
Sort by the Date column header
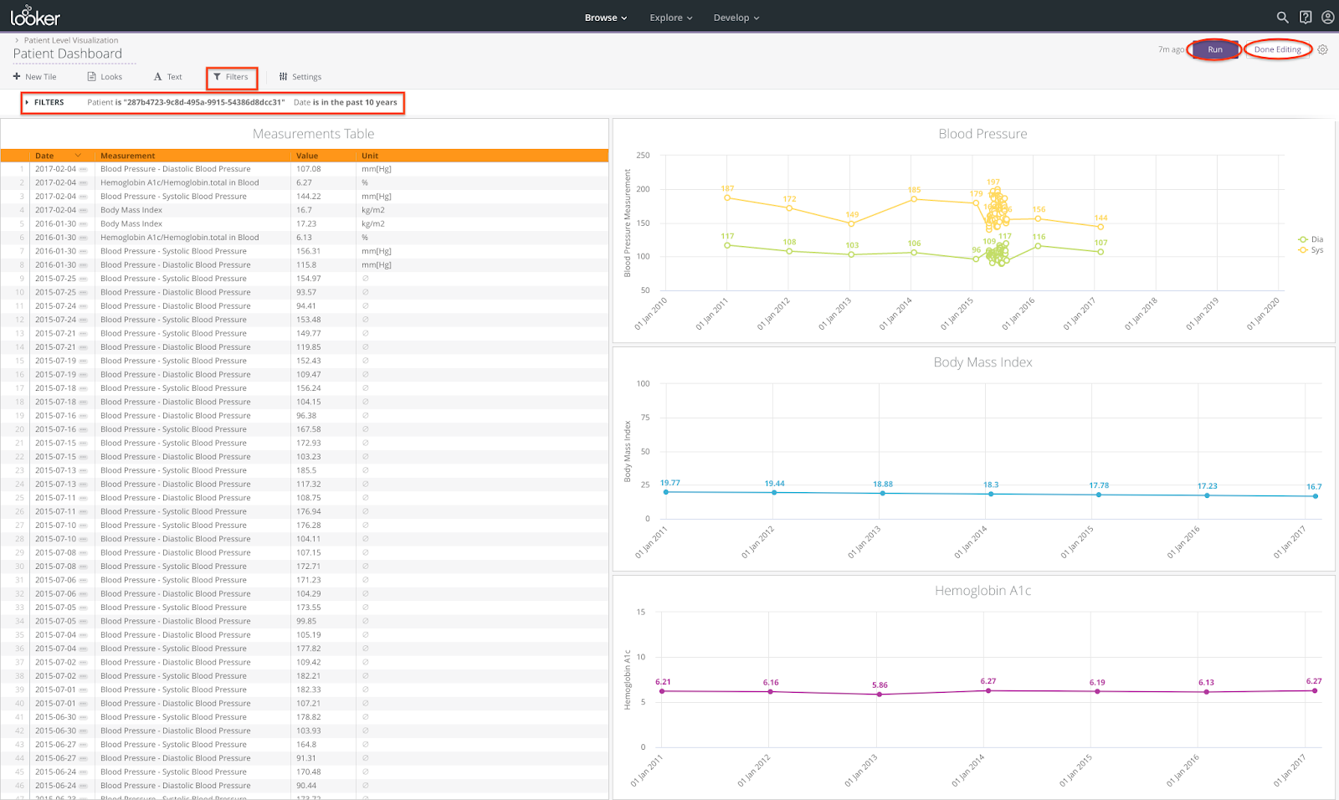tap(45, 156)
